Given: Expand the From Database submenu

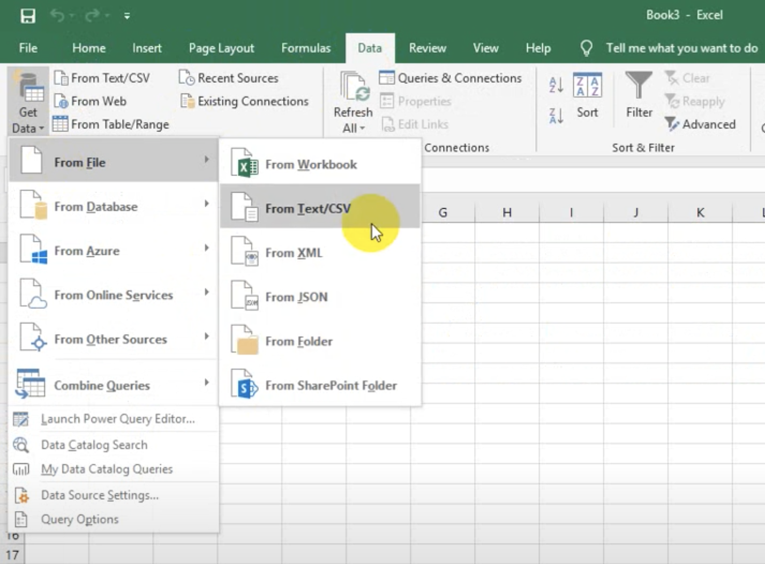Looking at the screenshot, I should (96, 207).
